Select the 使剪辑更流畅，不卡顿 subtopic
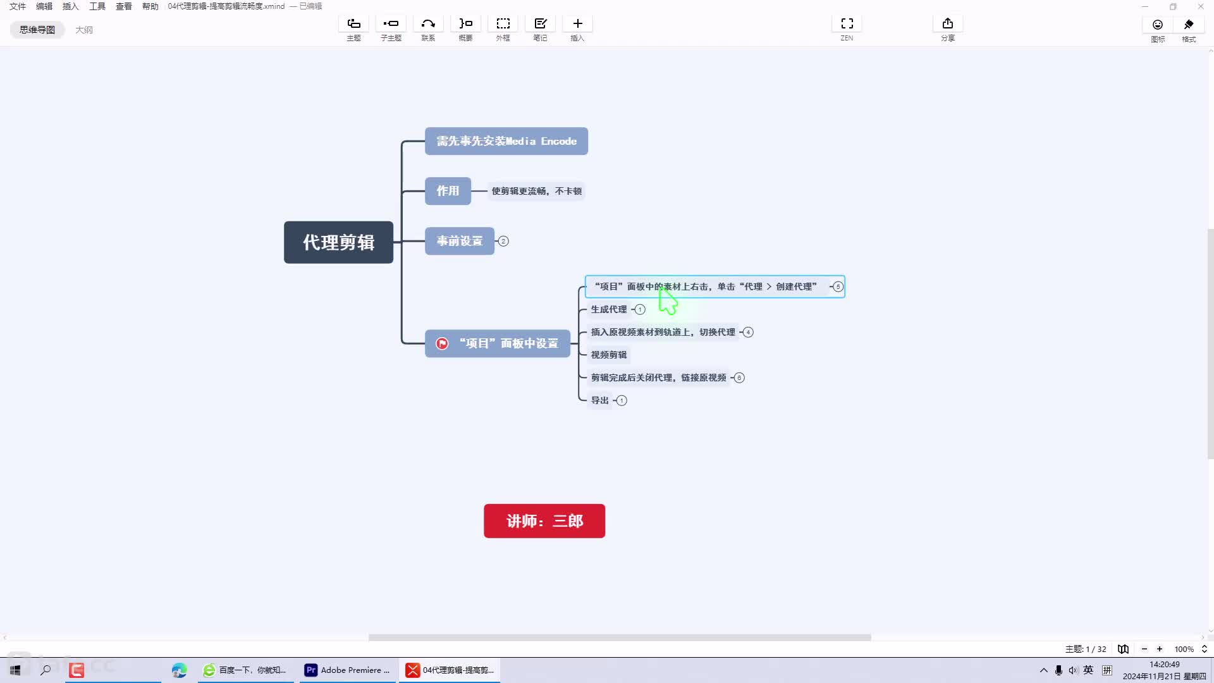 pyautogui.click(x=536, y=191)
